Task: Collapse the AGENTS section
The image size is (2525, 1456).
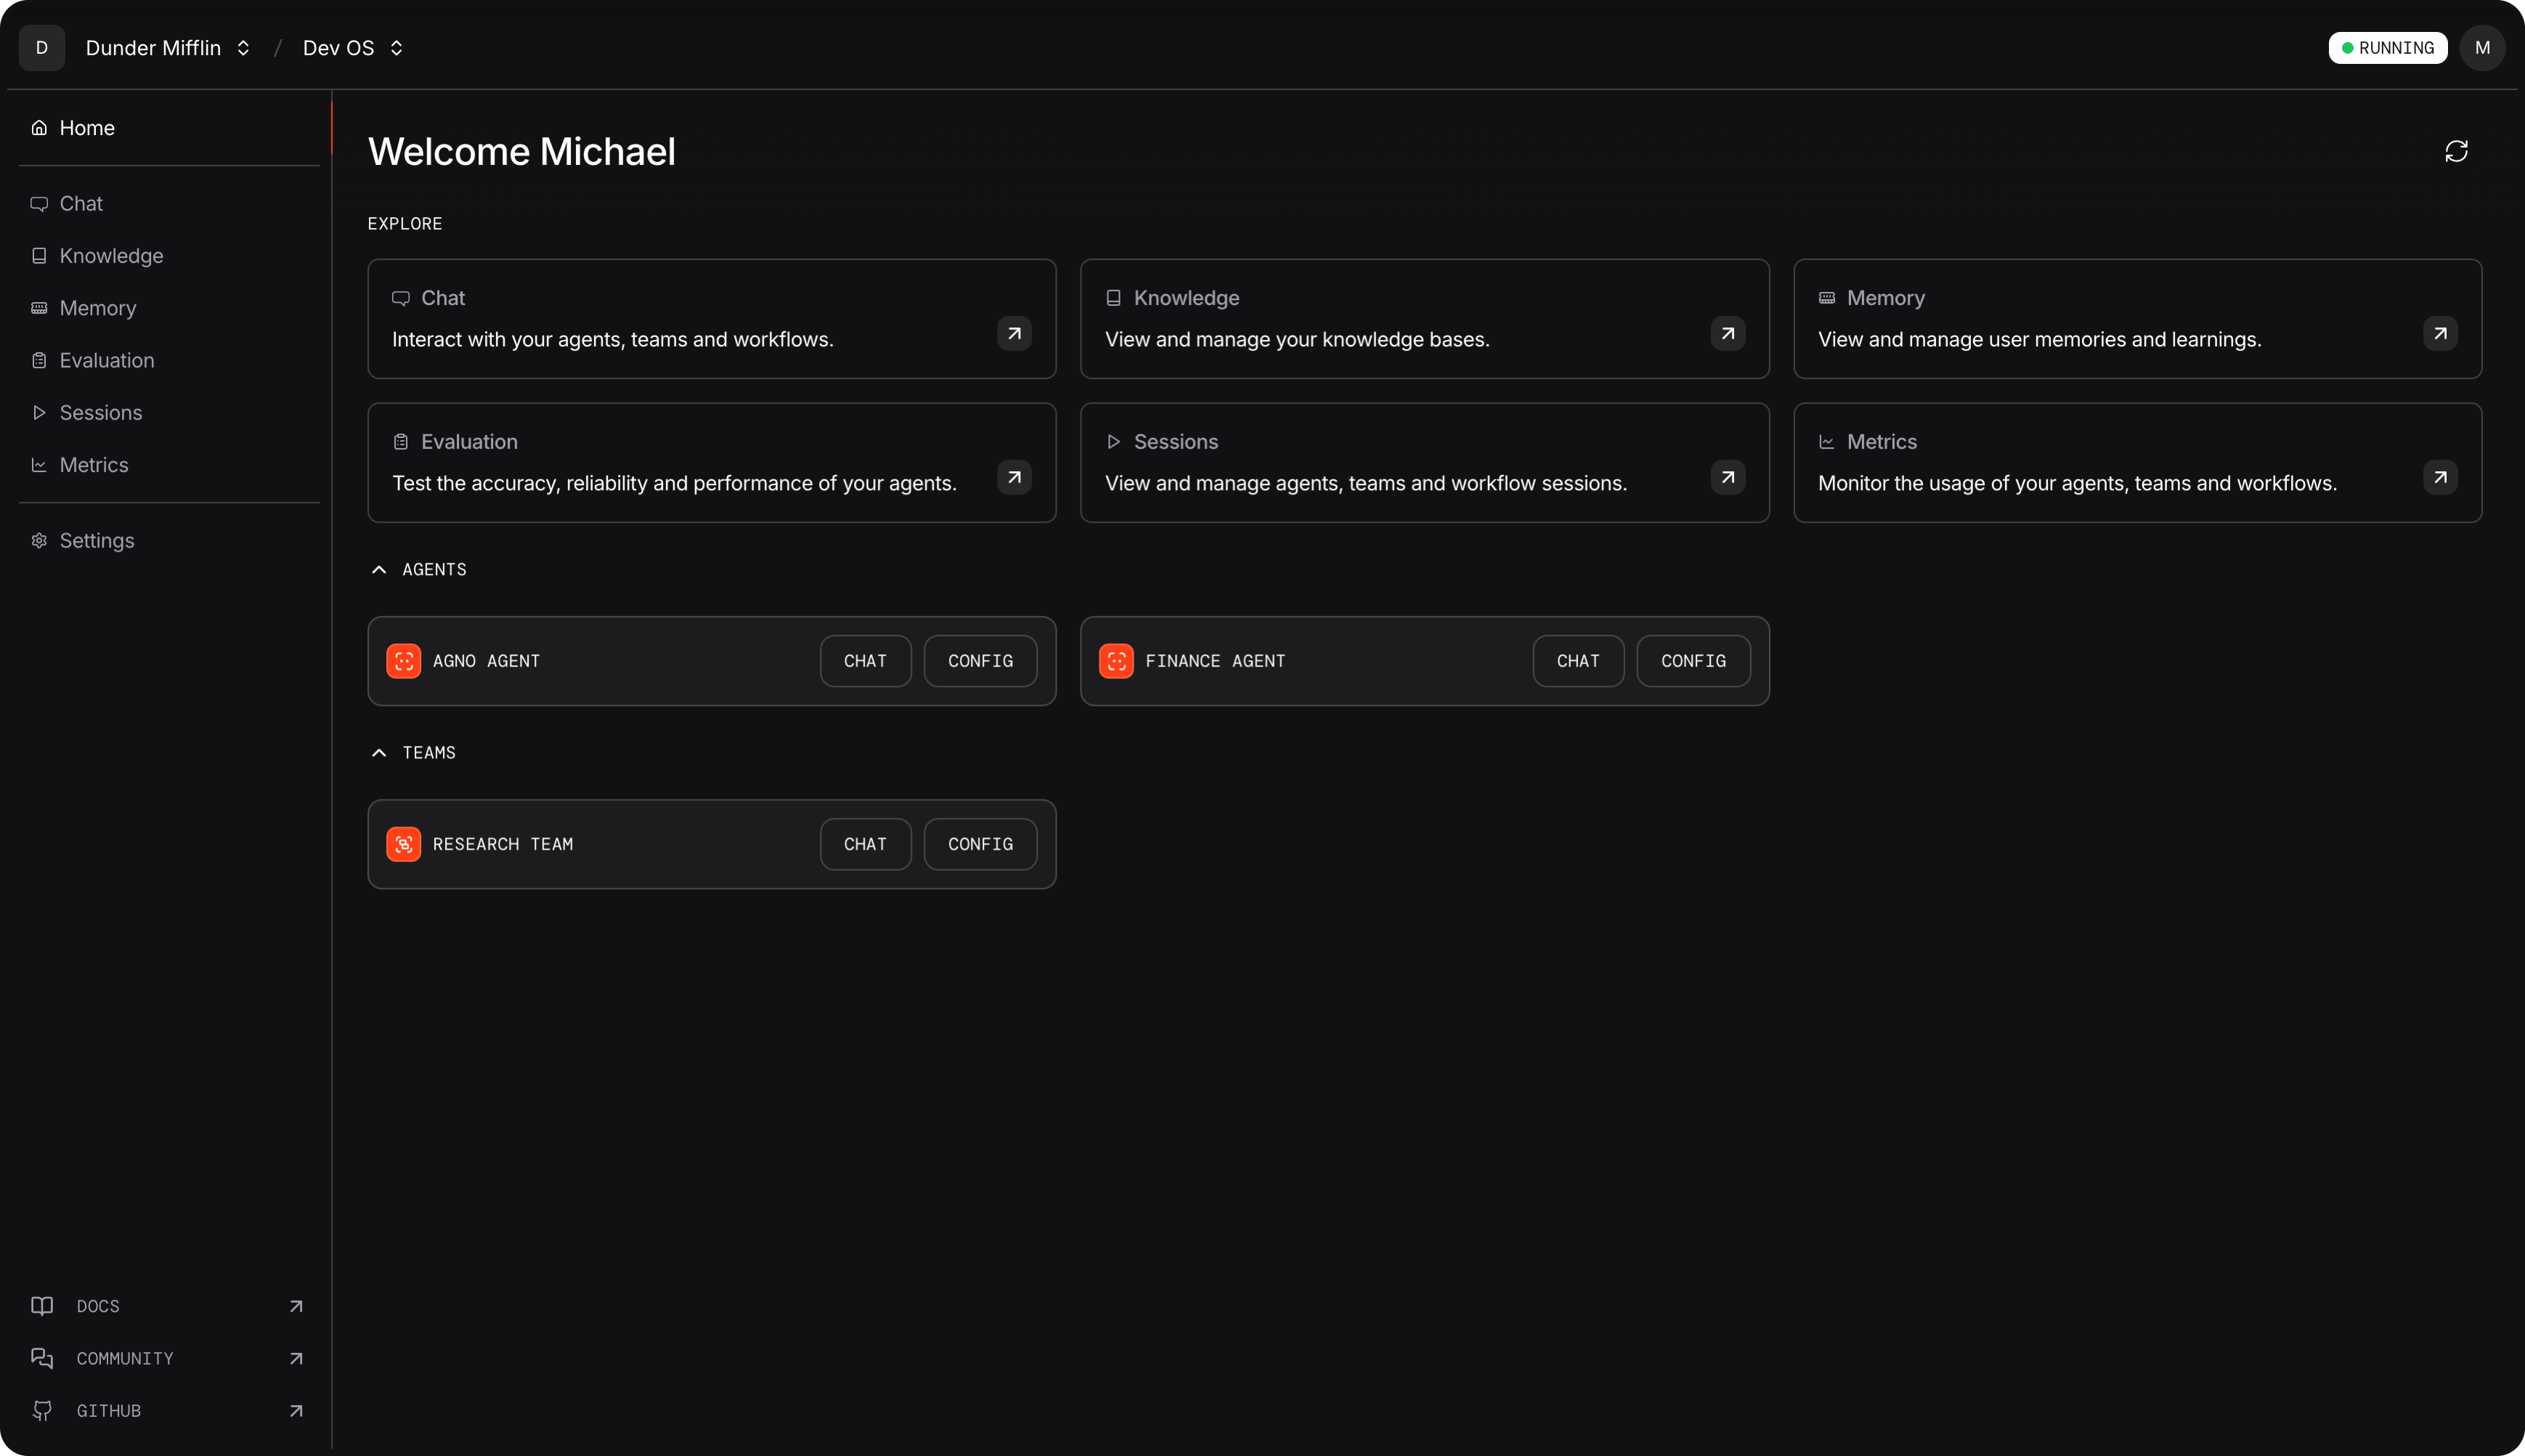Action: coord(379,569)
